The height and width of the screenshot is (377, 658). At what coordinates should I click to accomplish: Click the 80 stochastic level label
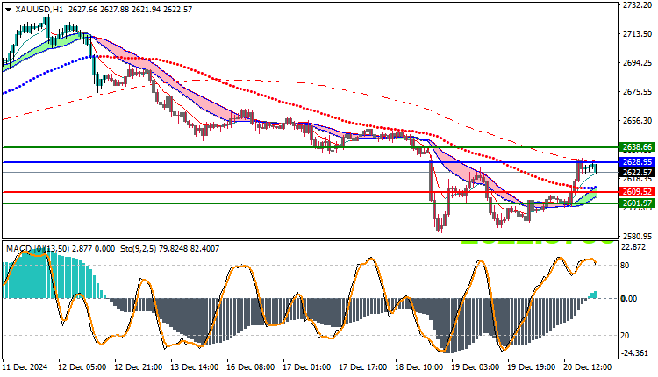click(625, 266)
